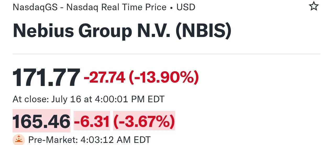Click the horizontal divider under the heading
Screen dimensions: 333x145
pos(167,54)
